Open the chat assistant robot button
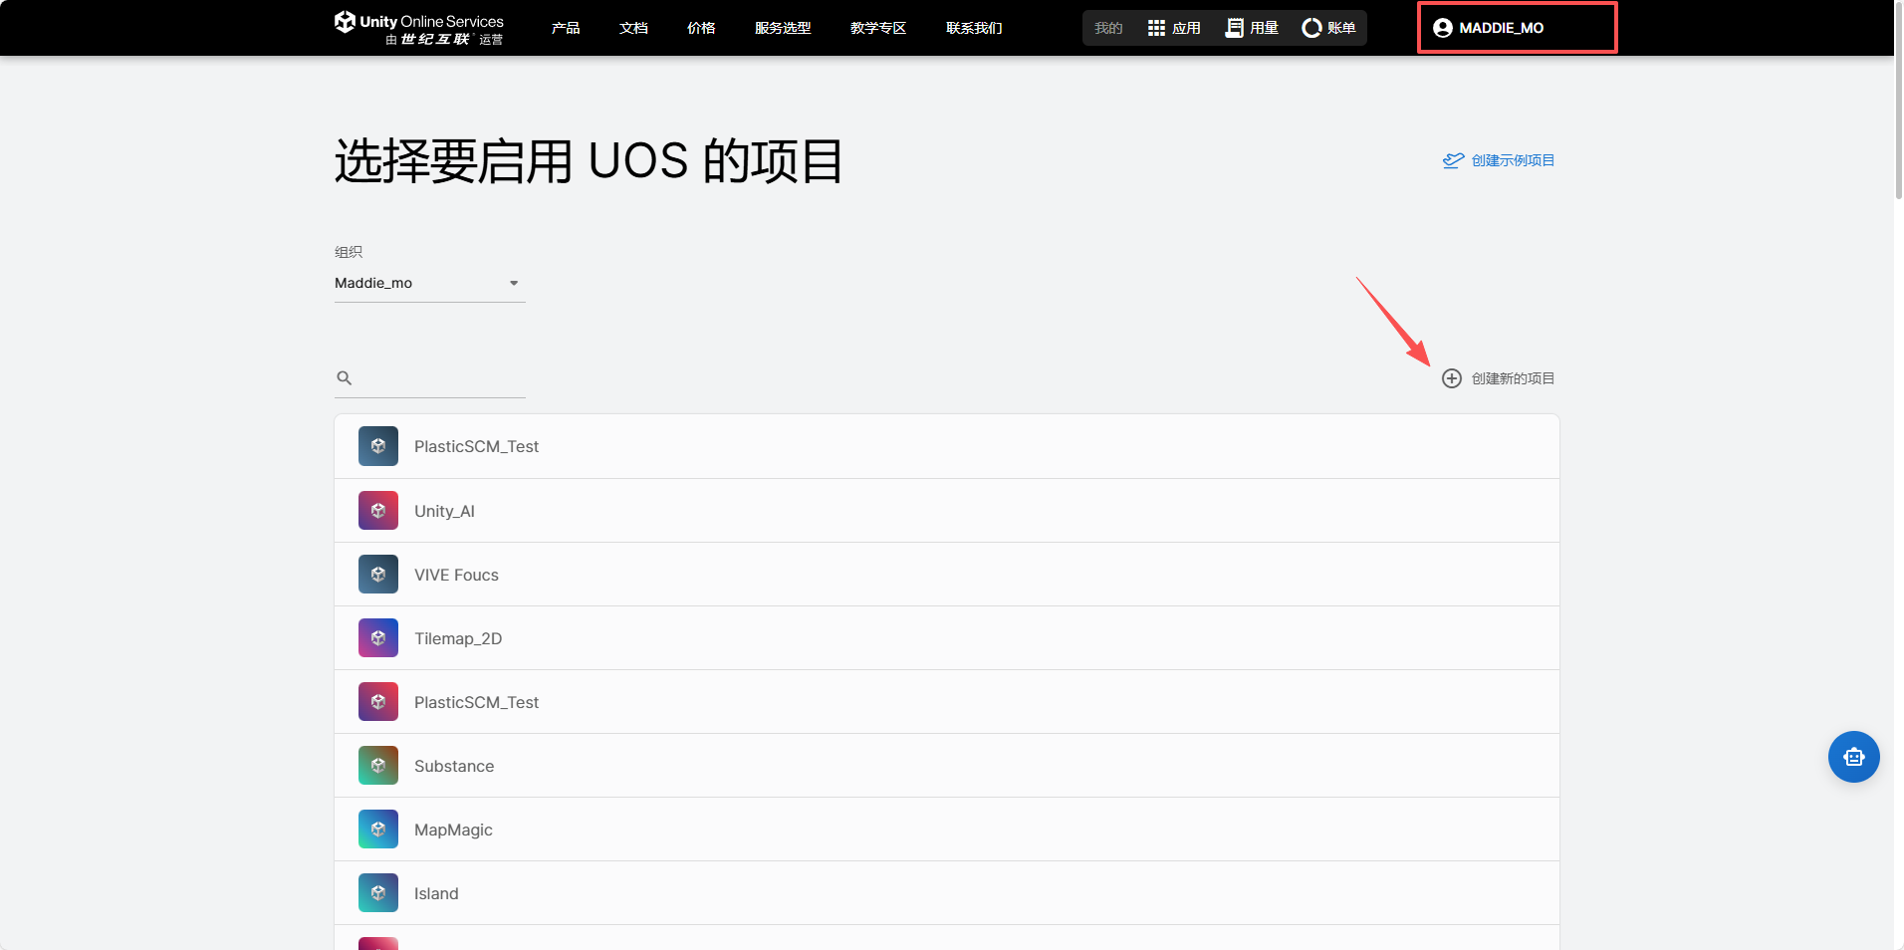Viewport: 1904px width, 950px height. point(1853,757)
